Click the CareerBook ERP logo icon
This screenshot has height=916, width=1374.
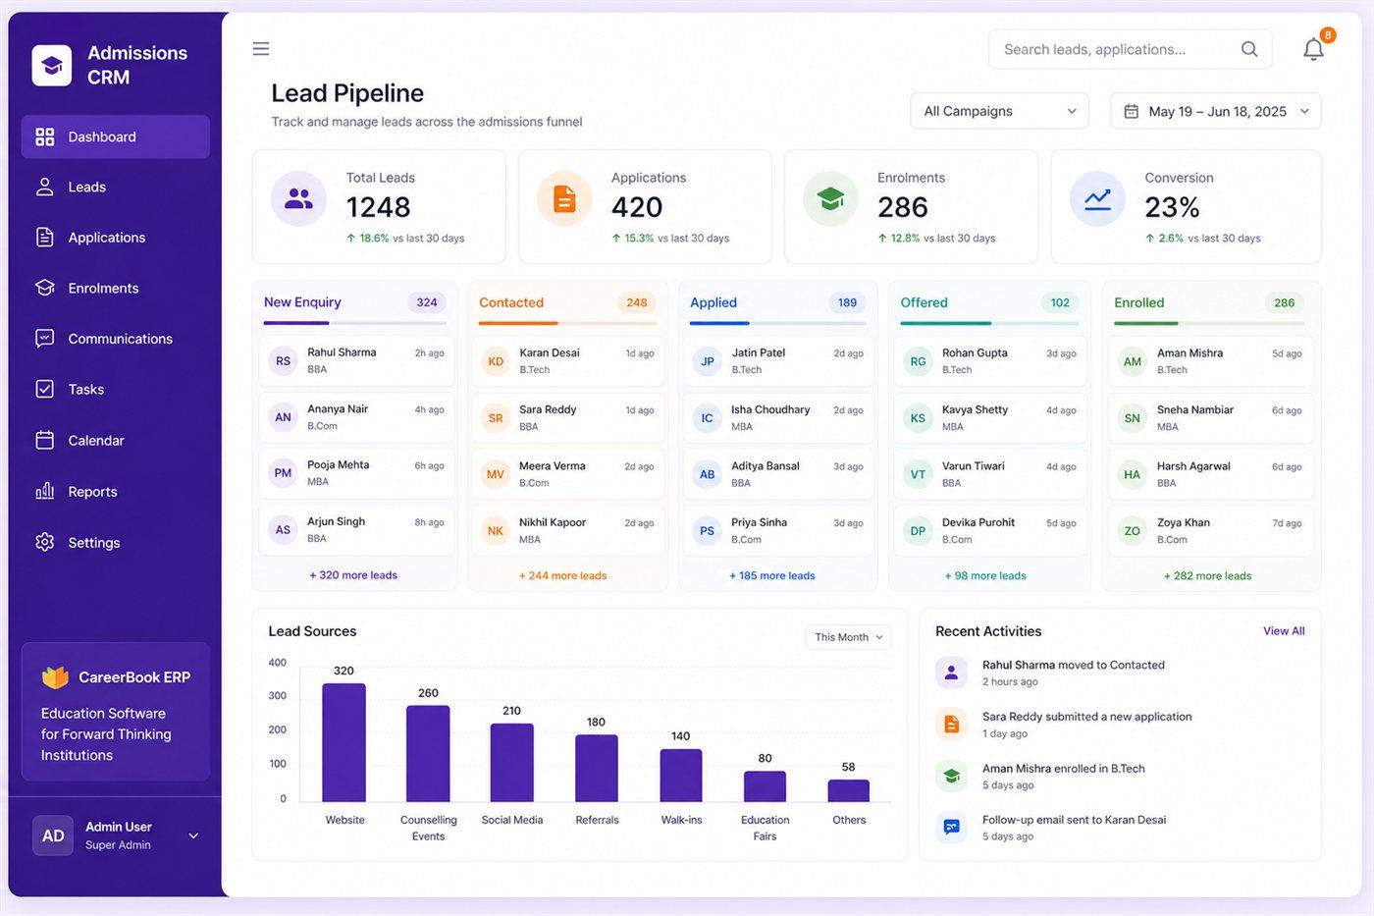click(55, 677)
